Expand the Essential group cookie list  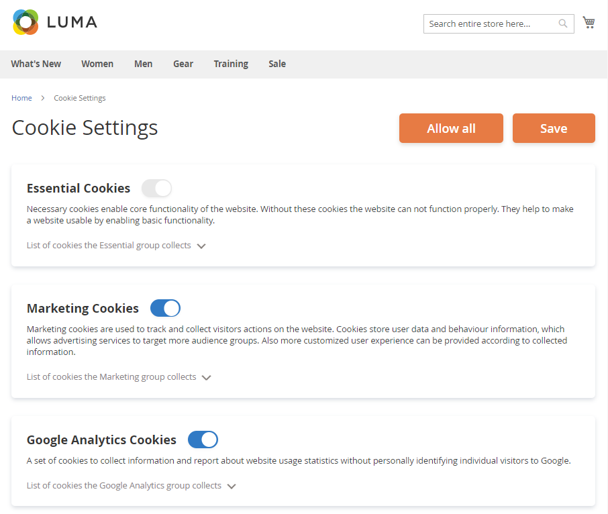(x=116, y=246)
